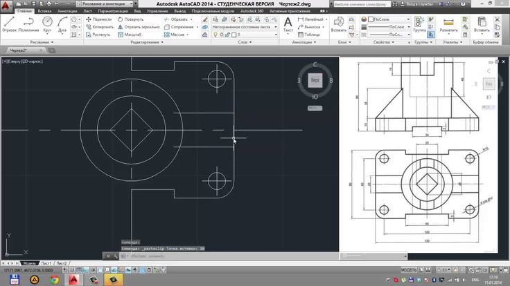510x286 pixels.
Task: Expand the Слои panel
Action: 245,42
